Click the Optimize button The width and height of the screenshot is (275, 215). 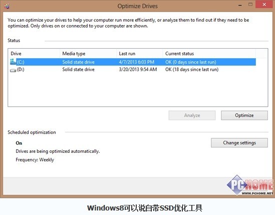pos(244,115)
